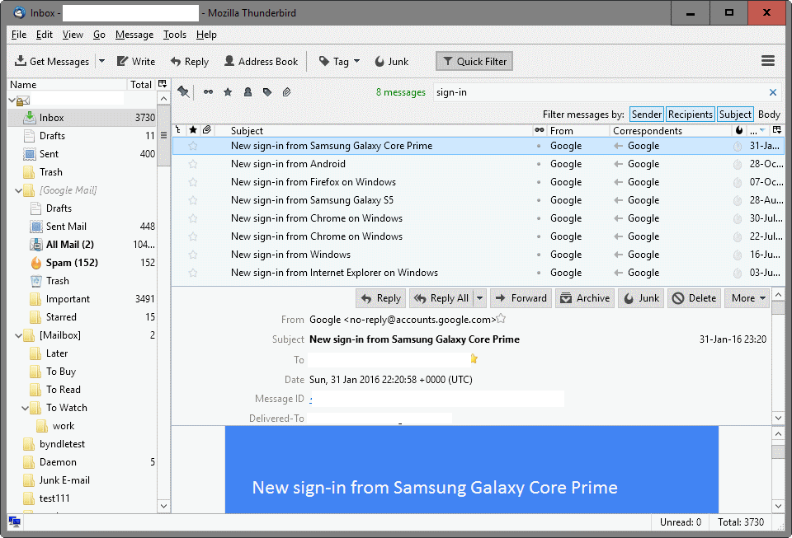Archive the open message
This screenshot has height=538, width=792.
point(585,298)
